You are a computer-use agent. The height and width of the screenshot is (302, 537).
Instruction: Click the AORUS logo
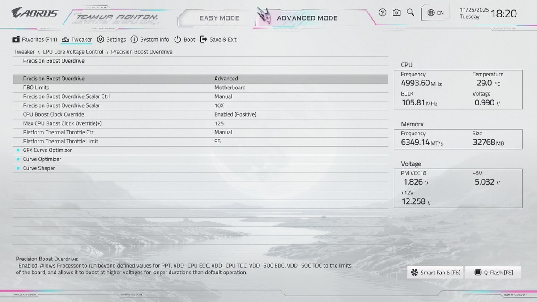point(34,13)
